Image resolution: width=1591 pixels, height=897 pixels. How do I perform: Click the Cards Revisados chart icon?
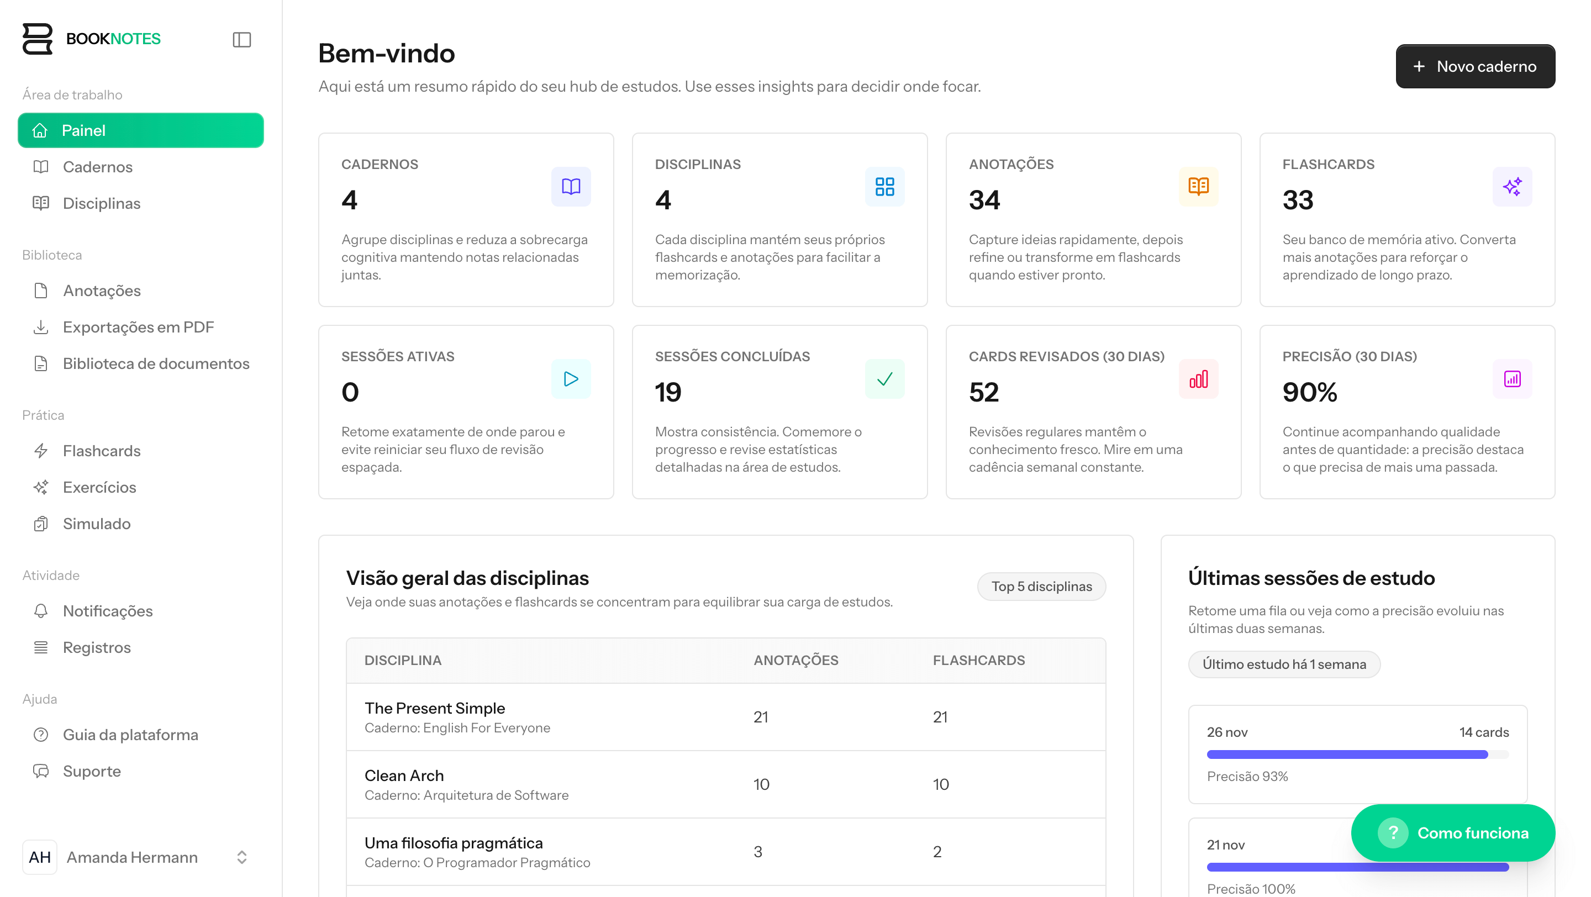(1198, 378)
